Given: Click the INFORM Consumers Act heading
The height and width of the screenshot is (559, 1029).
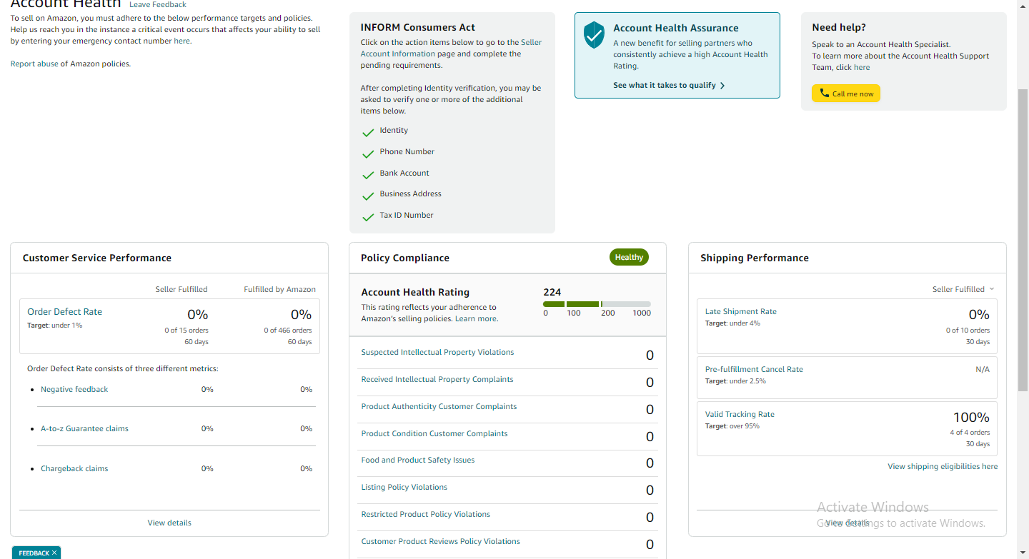Looking at the screenshot, I should 418,27.
